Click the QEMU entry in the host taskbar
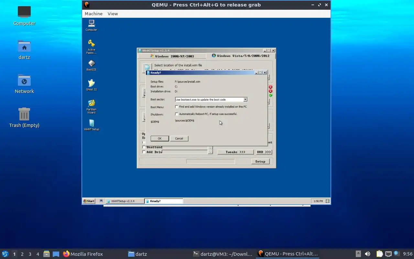 pos(288,254)
